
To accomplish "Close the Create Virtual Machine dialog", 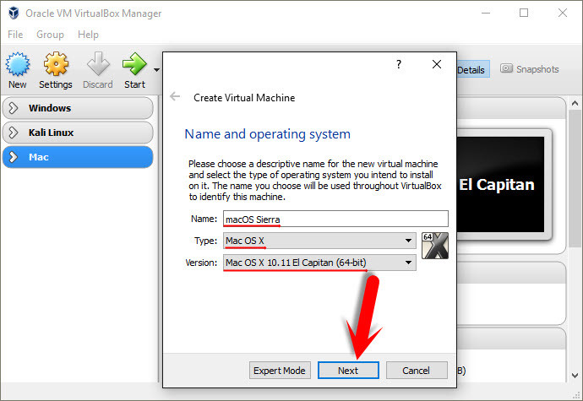I will pyautogui.click(x=437, y=64).
